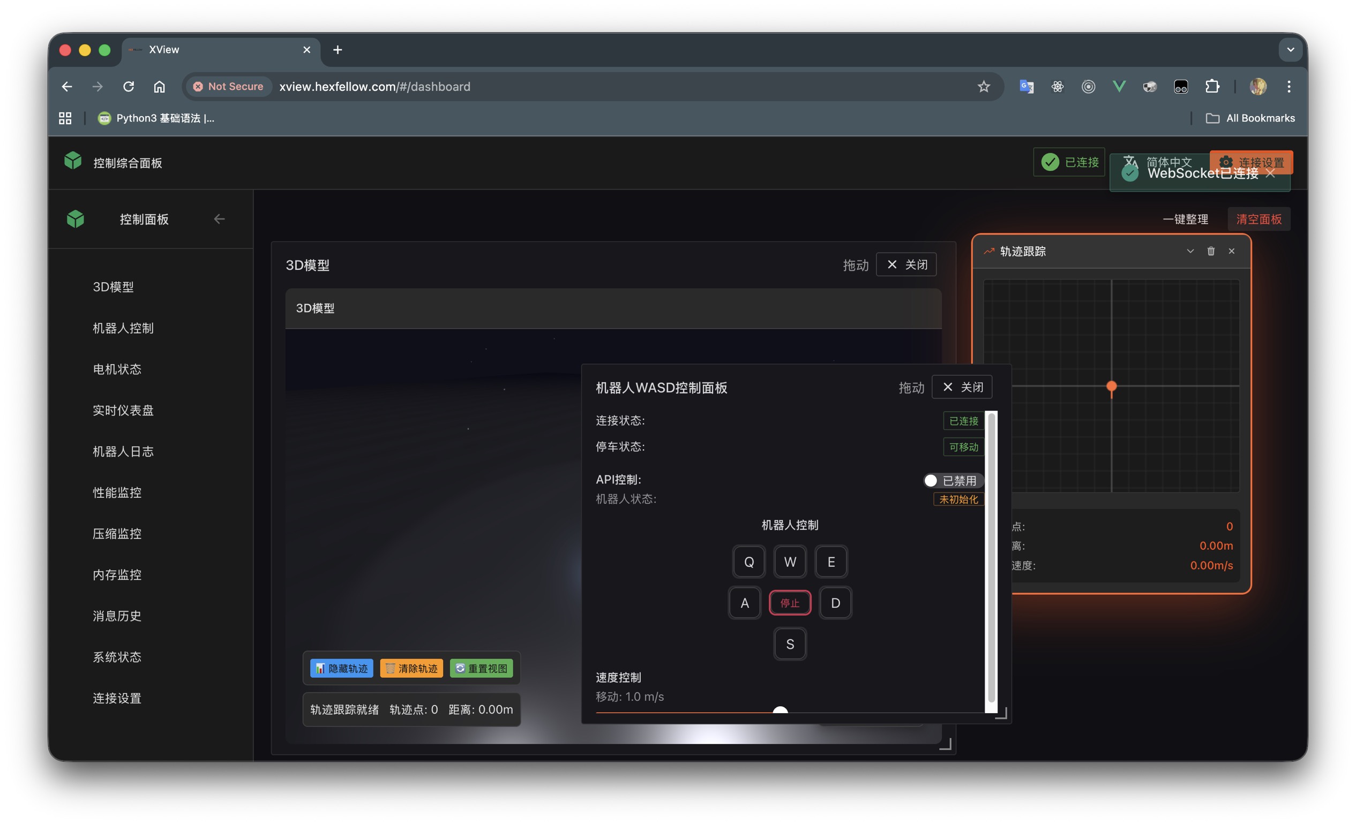Click the 隐藏轨迹 visibility button
The height and width of the screenshot is (825, 1356).
tap(341, 668)
